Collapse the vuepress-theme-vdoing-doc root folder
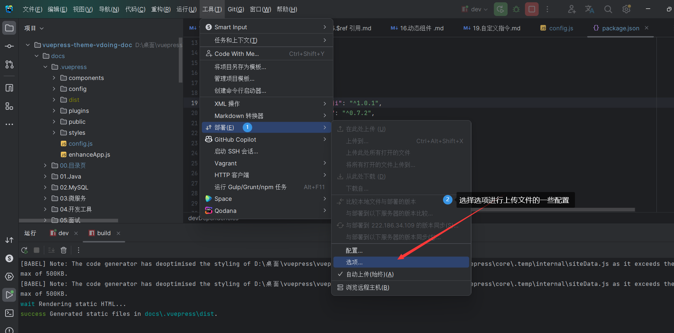This screenshot has width=674, height=333. [x=28, y=45]
